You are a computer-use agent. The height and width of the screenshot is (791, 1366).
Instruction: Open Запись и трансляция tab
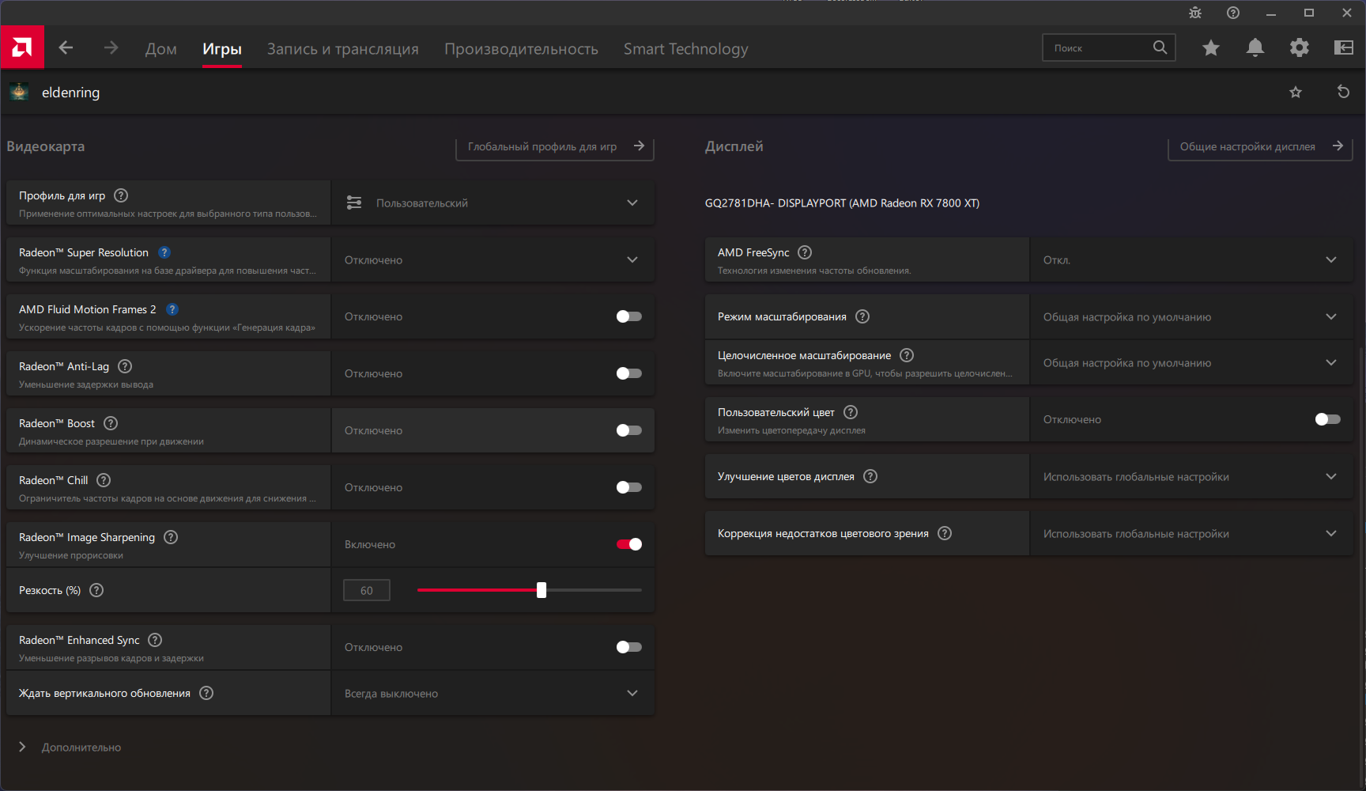coord(343,49)
